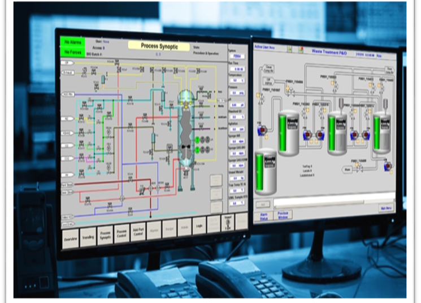The height and width of the screenshot is (303, 421).
Task: Open the Main Menu button
Action: (386, 208)
